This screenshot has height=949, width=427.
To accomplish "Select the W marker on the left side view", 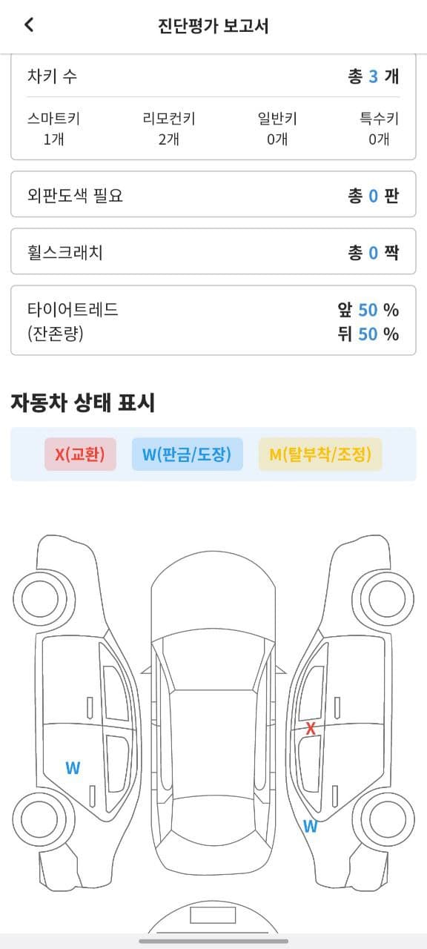I will 73,769.
